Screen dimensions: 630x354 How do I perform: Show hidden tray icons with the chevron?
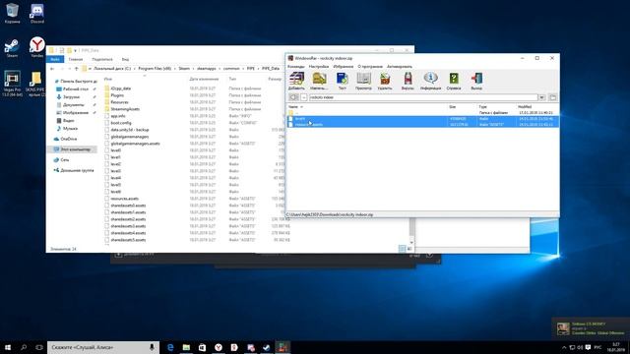(564, 347)
